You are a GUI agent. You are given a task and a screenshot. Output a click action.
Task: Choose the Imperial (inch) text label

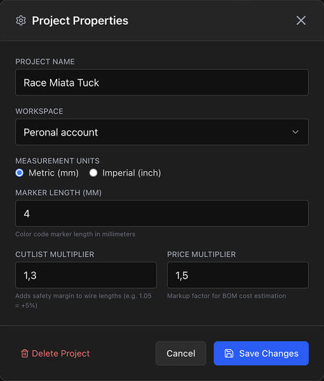click(132, 173)
